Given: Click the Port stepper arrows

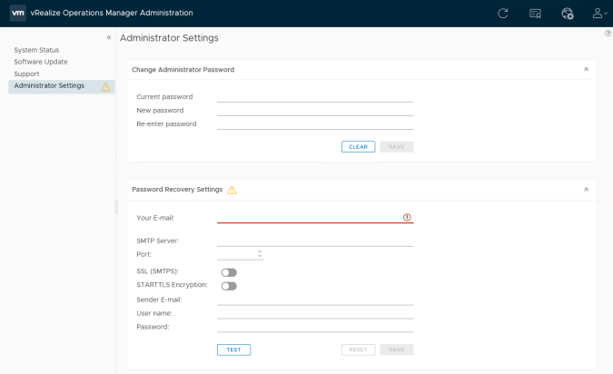Looking at the screenshot, I should (260, 253).
